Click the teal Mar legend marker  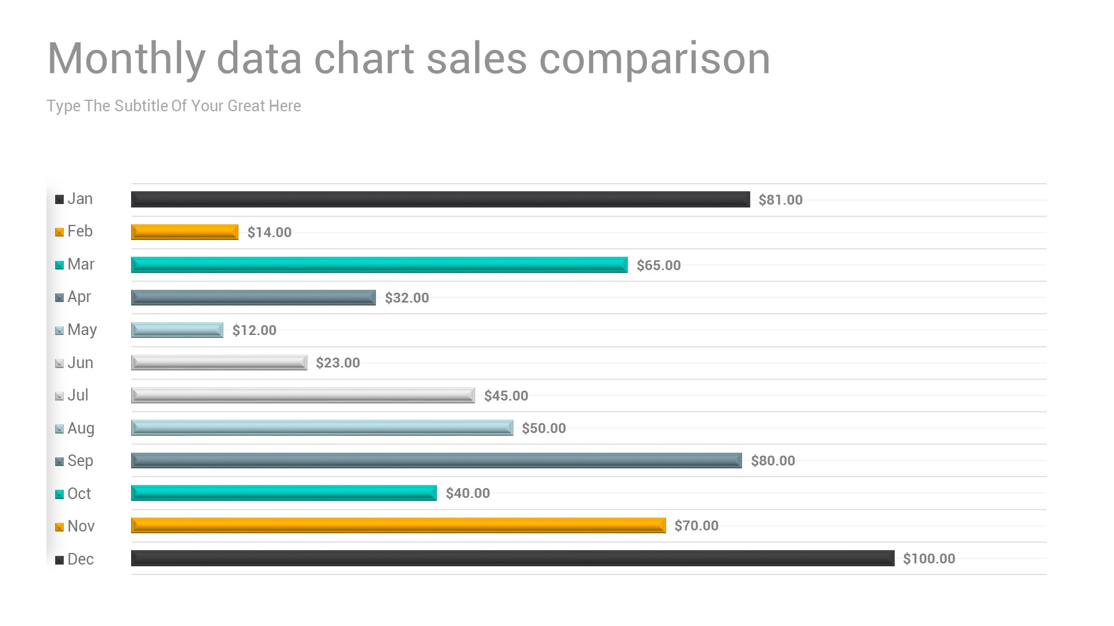point(59,265)
